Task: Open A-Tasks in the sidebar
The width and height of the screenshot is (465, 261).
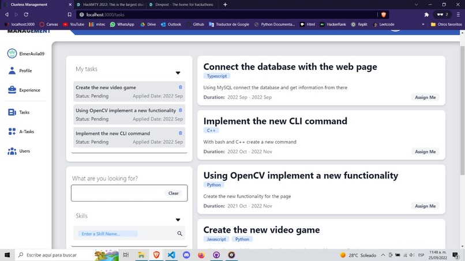Action: pyautogui.click(x=21, y=131)
